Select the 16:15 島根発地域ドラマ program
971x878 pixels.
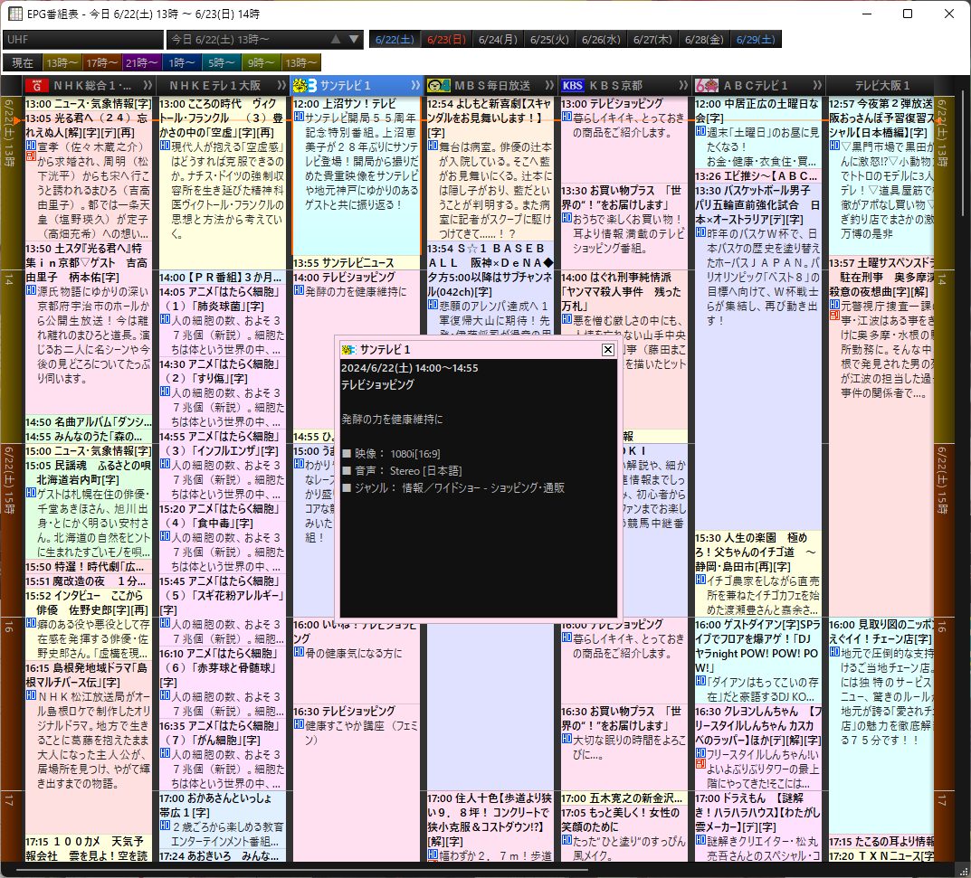89,748
